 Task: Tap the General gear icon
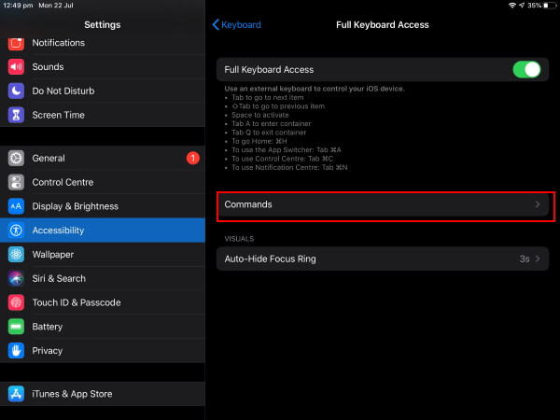16,159
